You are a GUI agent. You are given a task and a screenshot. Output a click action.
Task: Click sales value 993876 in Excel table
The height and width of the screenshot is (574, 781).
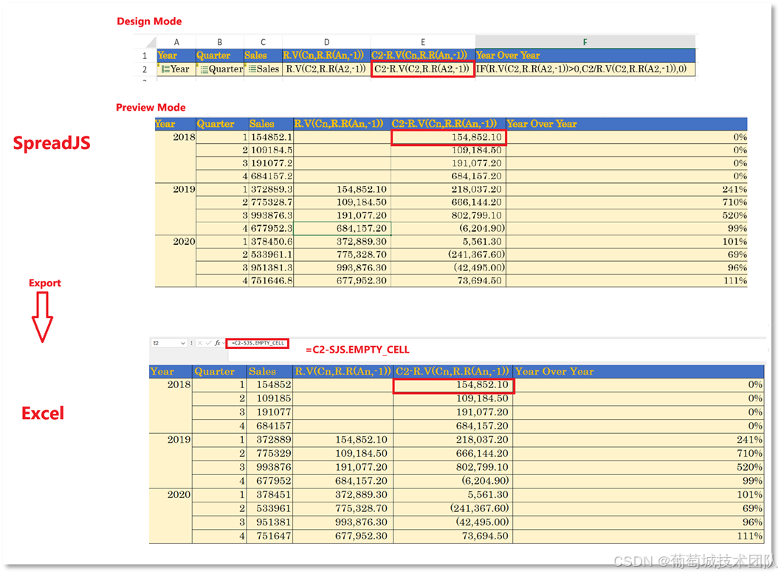point(269,468)
